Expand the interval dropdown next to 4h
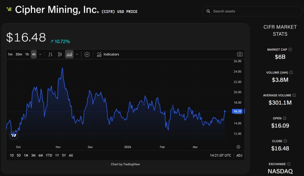This screenshot has height=176, width=304. coord(40,54)
